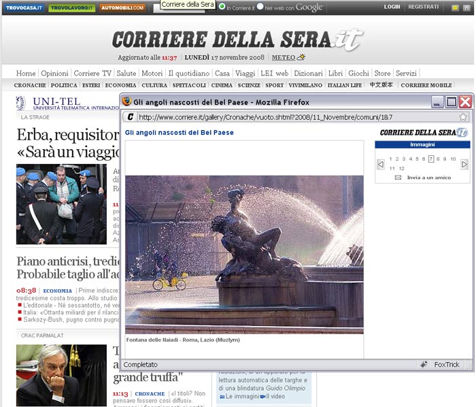The height and width of the screenshot is (407, 476).
Task: Select the CORRIERE MOBILE tab
Action: (426, 85)
